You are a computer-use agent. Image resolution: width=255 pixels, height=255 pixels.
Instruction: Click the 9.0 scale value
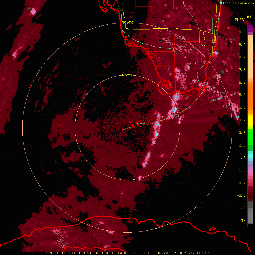242,44
